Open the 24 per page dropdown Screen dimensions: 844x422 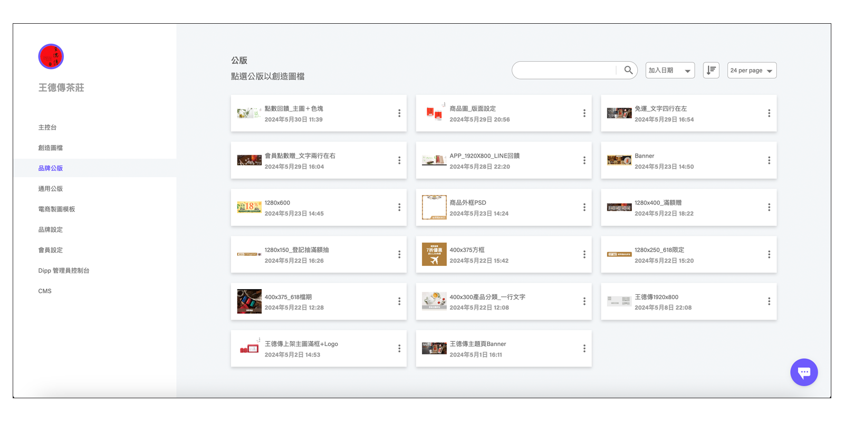[x=752, y=70]
